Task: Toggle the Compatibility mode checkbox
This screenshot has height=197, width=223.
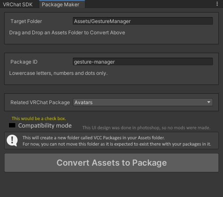Action: coord(12,125)
